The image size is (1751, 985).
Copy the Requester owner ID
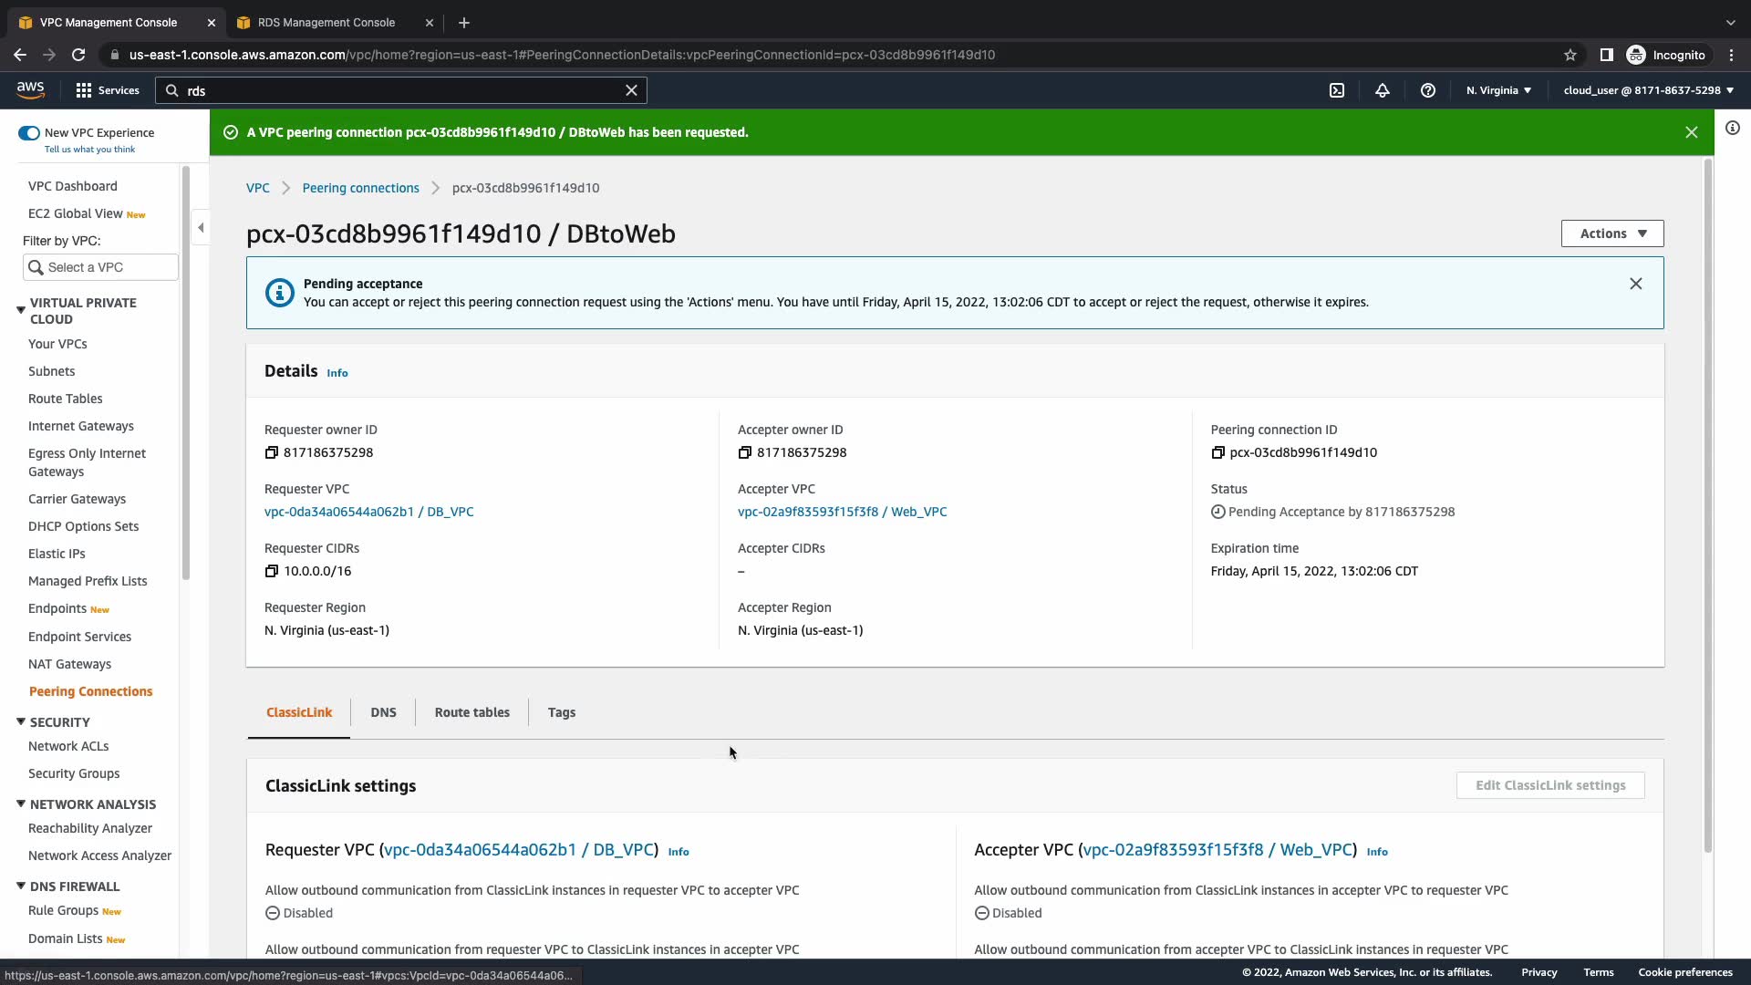271,453
